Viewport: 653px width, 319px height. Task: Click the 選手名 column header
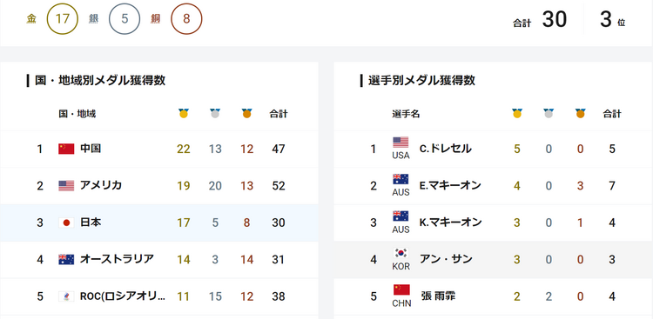(x=406, y=114)
